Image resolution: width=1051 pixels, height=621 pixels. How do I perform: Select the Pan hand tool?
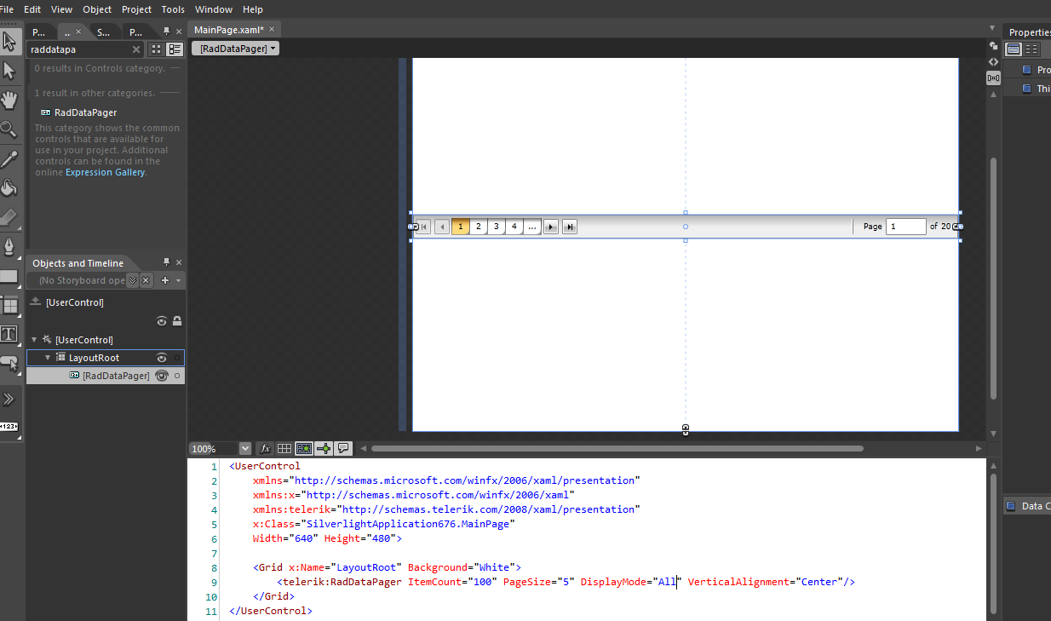[9, 100]
